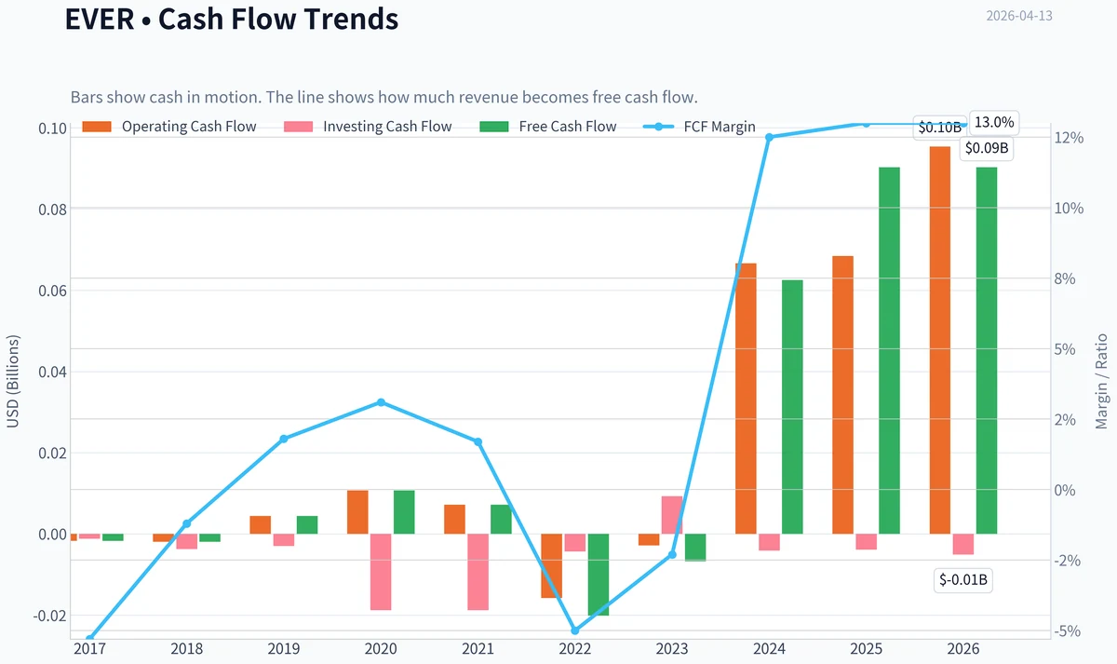Select the 13.0% data label

995,122
